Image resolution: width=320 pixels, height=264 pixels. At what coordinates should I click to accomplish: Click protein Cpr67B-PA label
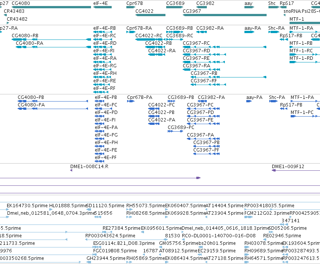[140, 97]
